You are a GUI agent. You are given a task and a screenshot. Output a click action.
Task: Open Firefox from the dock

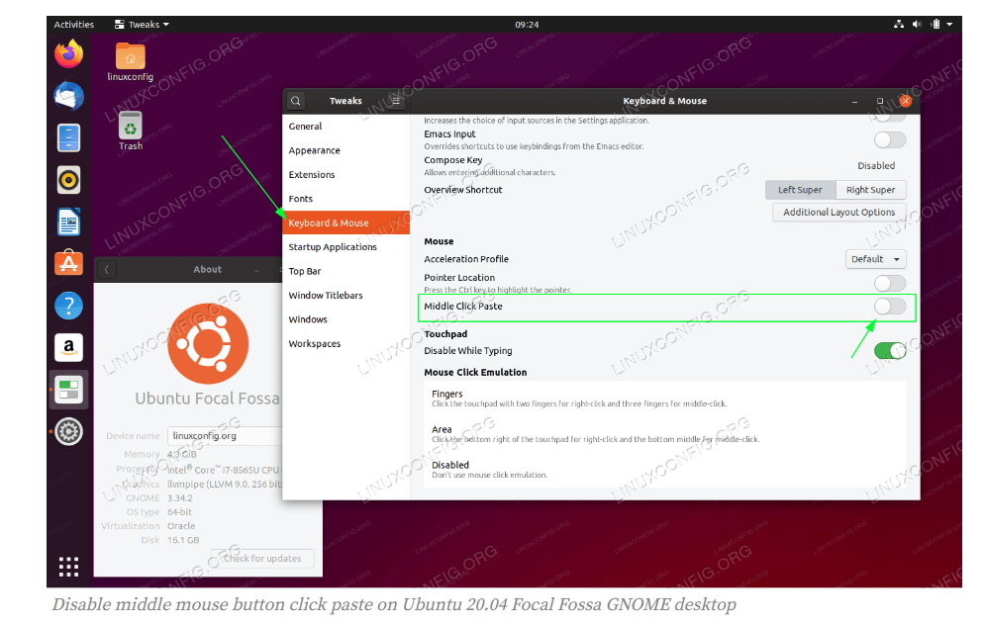coord(68,54)
